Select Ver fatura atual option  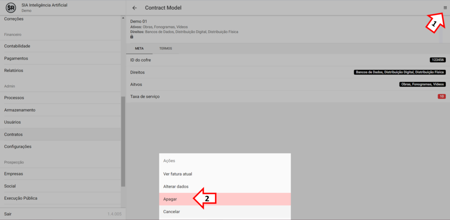pyautogui.click(x=178, y=174)
